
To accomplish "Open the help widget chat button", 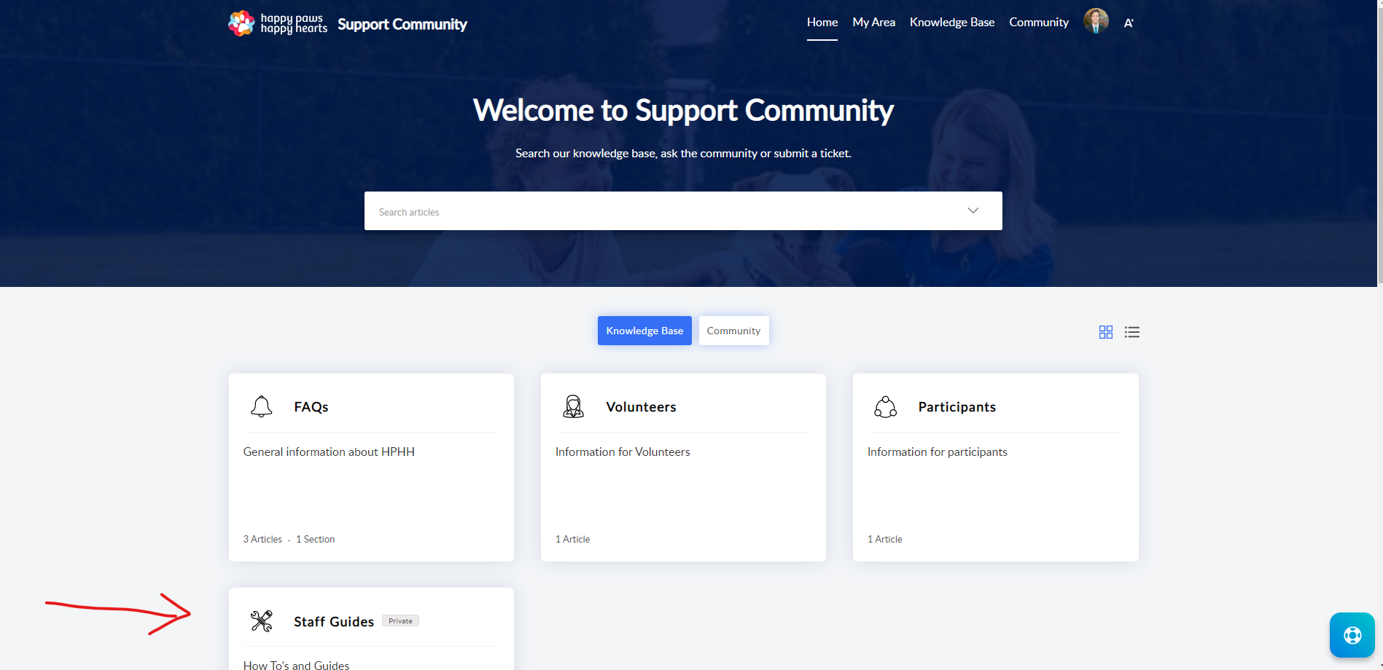I will pos(1352,635).
